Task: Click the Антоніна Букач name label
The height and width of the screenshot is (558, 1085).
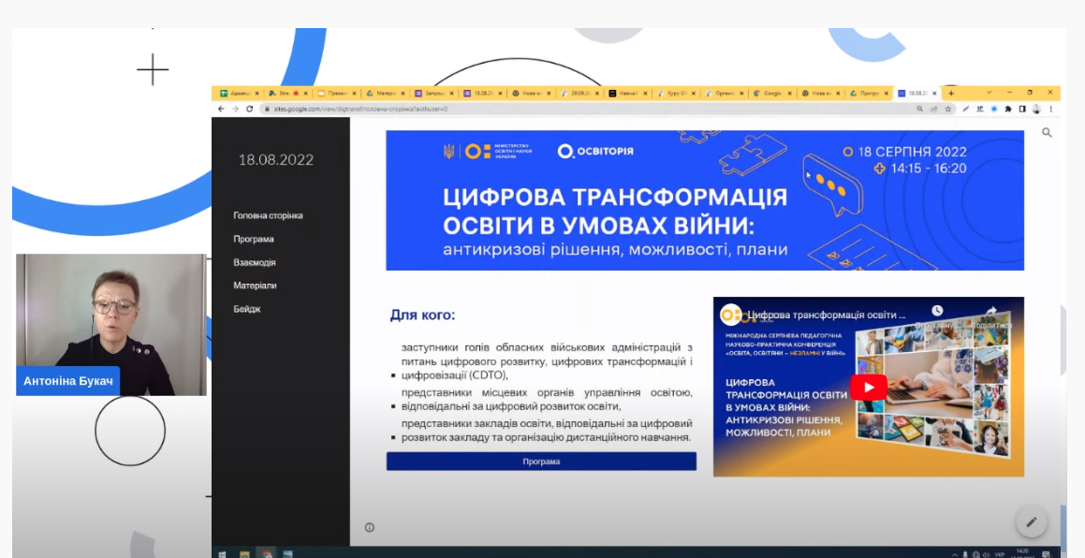Action: point(67,381)
